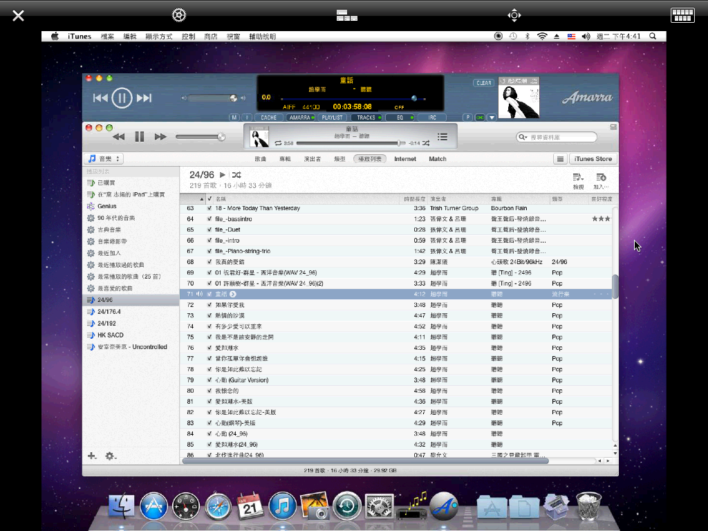Viewport: 708px width, 531px height.
Task: Open iPhoto from the Dock
Action: [x=315, y=505]
